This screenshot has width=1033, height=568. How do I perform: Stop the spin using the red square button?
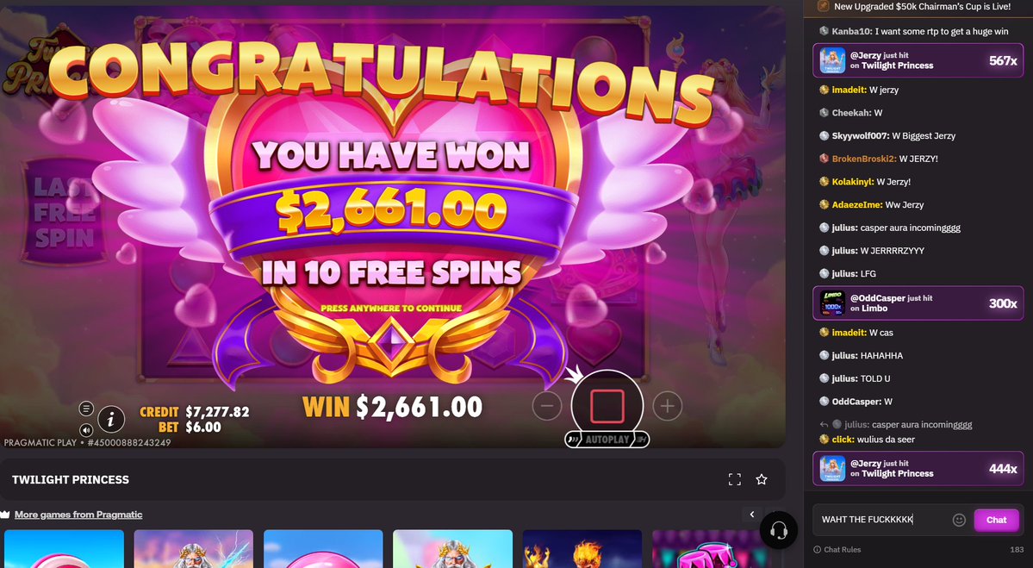(607, 407)
